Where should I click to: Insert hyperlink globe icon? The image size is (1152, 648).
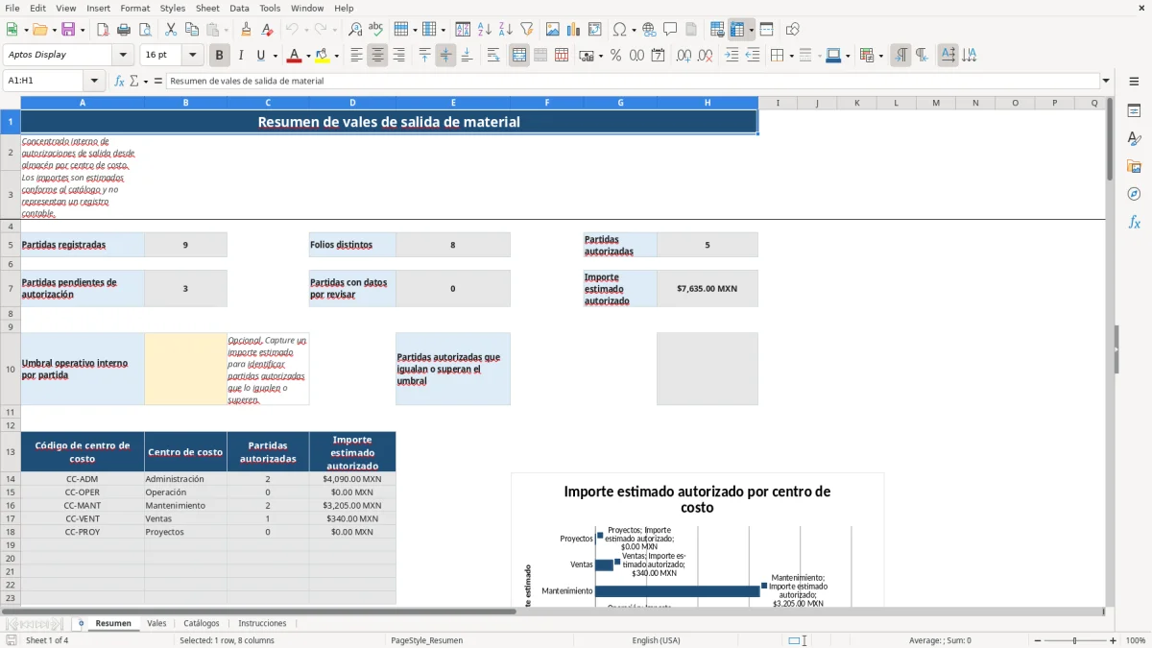[x=649, y=30]
